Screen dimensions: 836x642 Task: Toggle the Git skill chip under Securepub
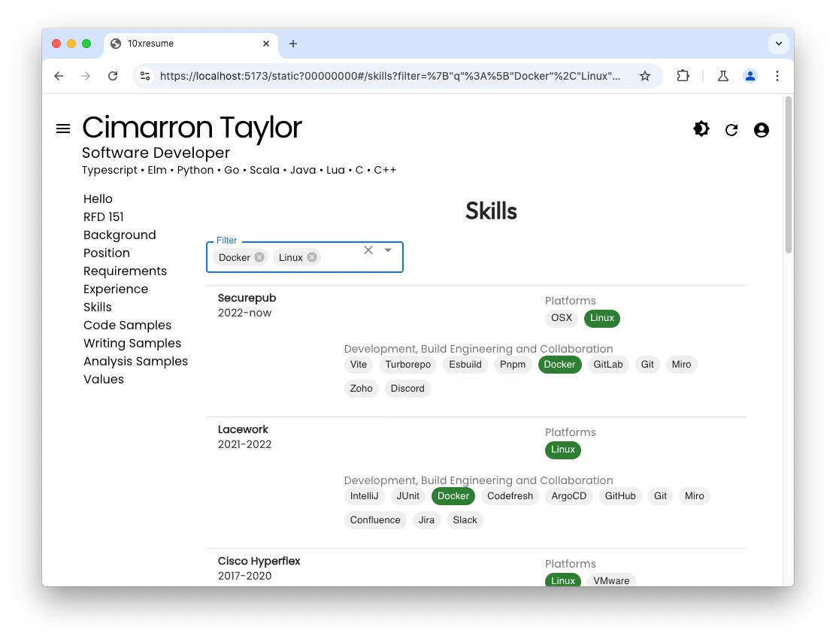pos(647,365)
